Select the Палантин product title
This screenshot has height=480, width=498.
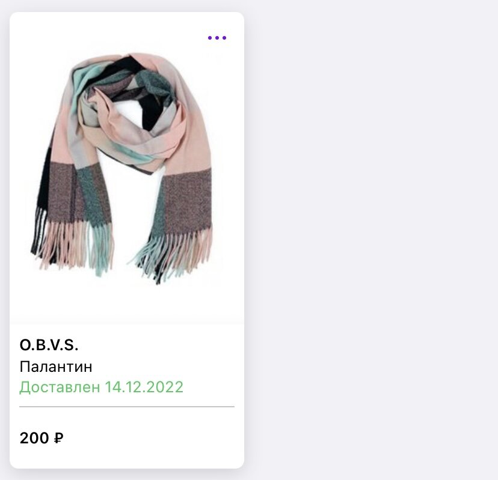[x=56, y=366]
